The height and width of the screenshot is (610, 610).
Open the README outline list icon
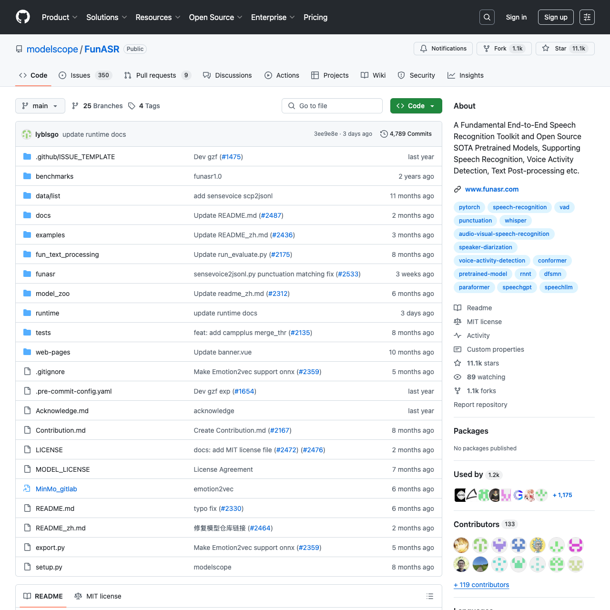point(430,596)
